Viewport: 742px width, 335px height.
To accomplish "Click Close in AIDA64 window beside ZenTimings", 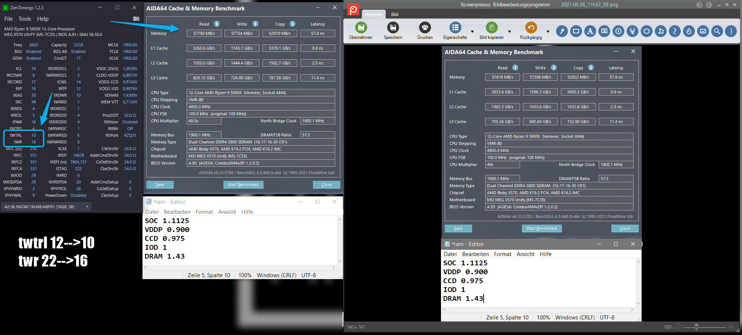I will tap(327, 185).
